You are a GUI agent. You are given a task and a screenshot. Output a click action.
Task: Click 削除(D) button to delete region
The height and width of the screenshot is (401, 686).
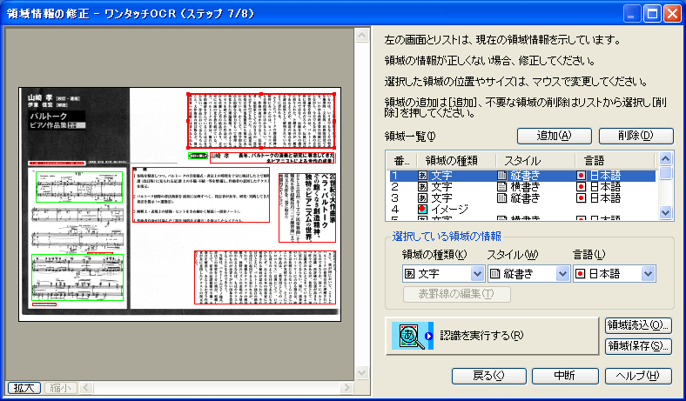tap(636, 136)
